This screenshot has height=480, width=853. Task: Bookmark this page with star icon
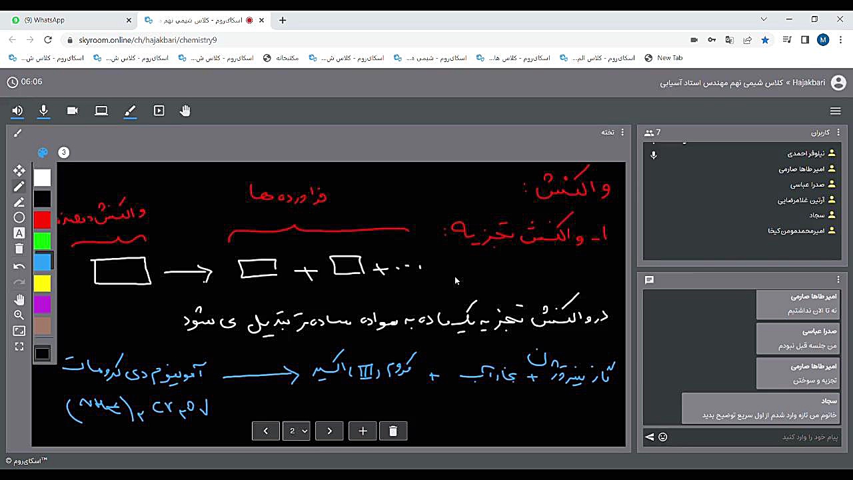tap(765, 40)
